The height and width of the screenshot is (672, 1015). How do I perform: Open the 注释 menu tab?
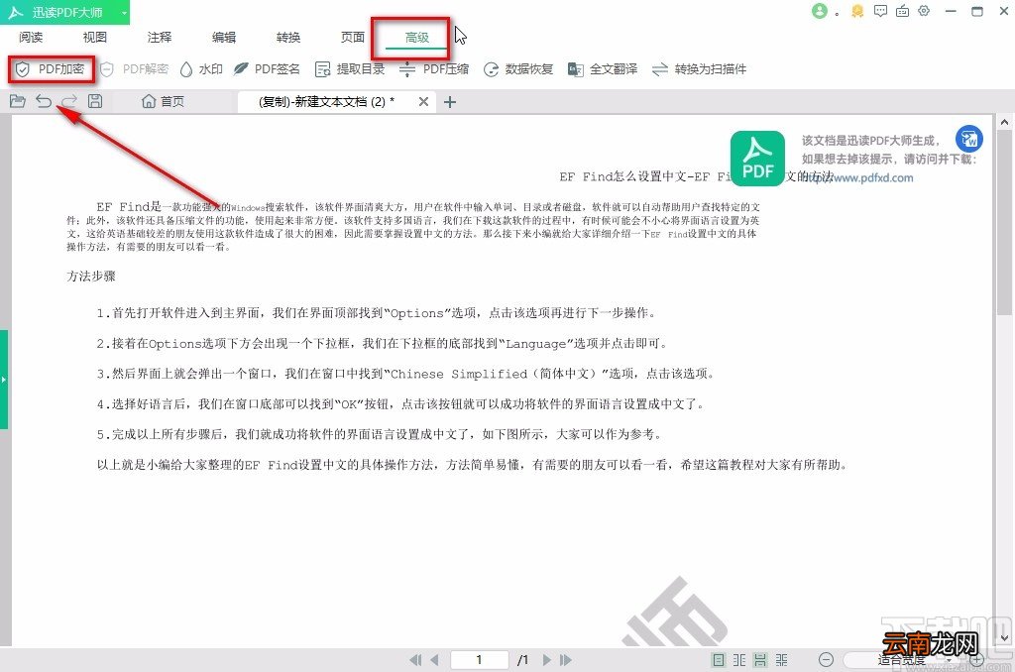pyautogui.click(x=160, y=38)
